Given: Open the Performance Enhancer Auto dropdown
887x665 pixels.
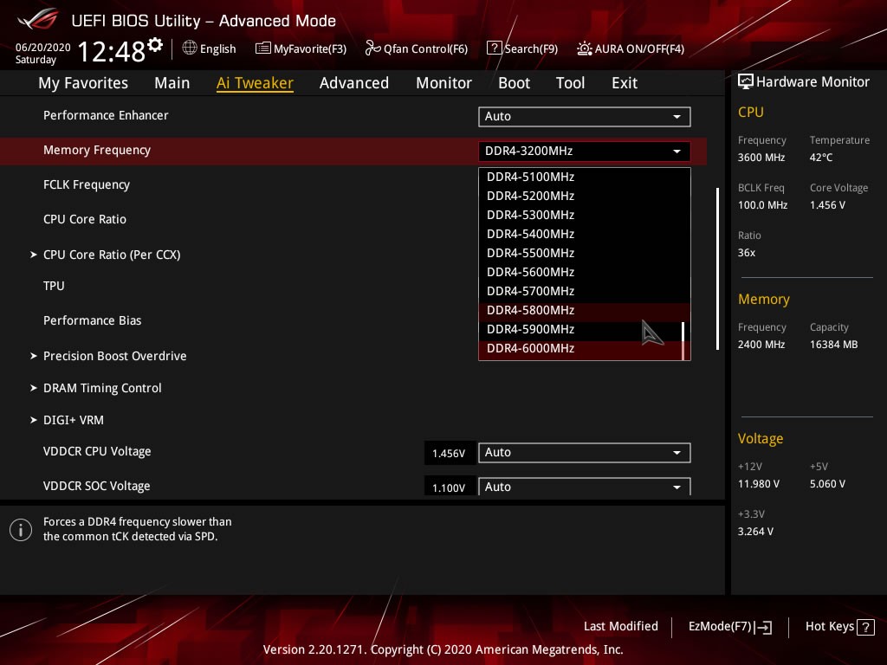Looking at the screenshot, I should pyautogui.click(x=584, y=116).
